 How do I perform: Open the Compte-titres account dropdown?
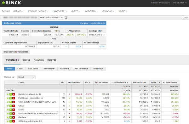click(160, 3)
